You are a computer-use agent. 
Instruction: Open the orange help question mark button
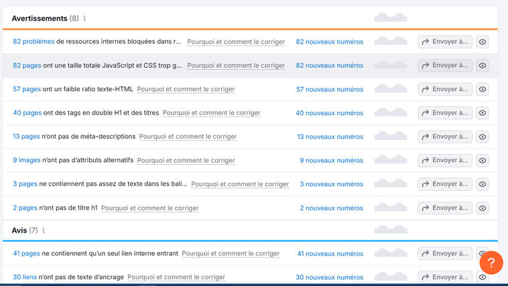pos(491,263)
